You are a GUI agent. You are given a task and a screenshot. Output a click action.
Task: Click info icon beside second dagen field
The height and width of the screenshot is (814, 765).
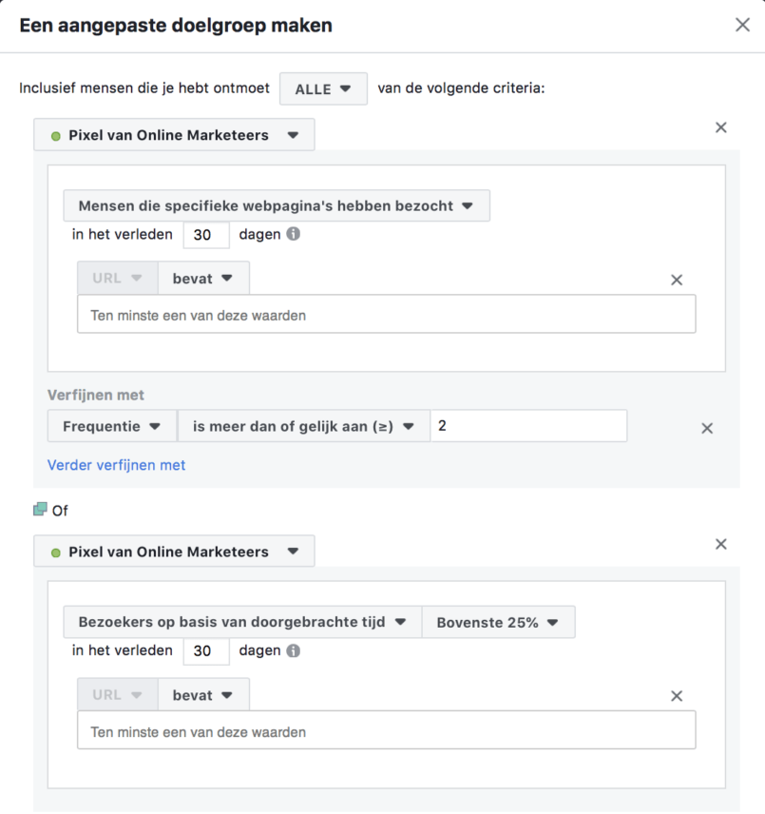pyautogui.click(x=294, y=650)
